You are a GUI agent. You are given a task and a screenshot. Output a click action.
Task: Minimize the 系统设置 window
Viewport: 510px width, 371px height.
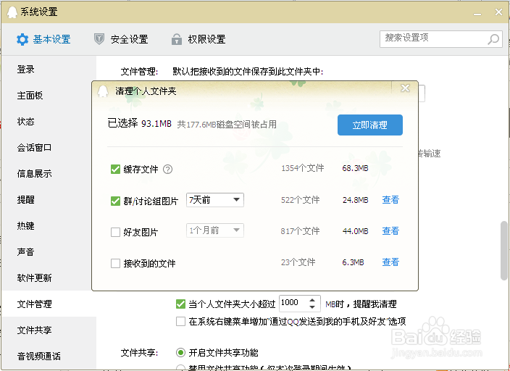point(477,14)
